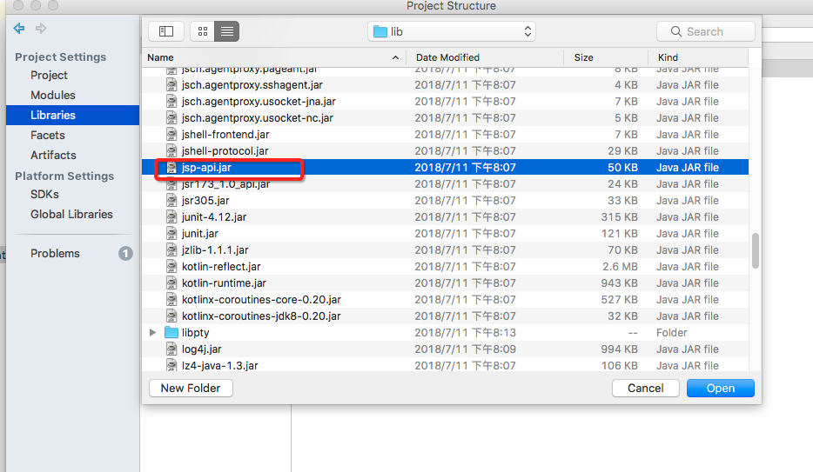Select kotlinx-coroutines-jdk8-0.20.jar file icon

pos(171,316)
